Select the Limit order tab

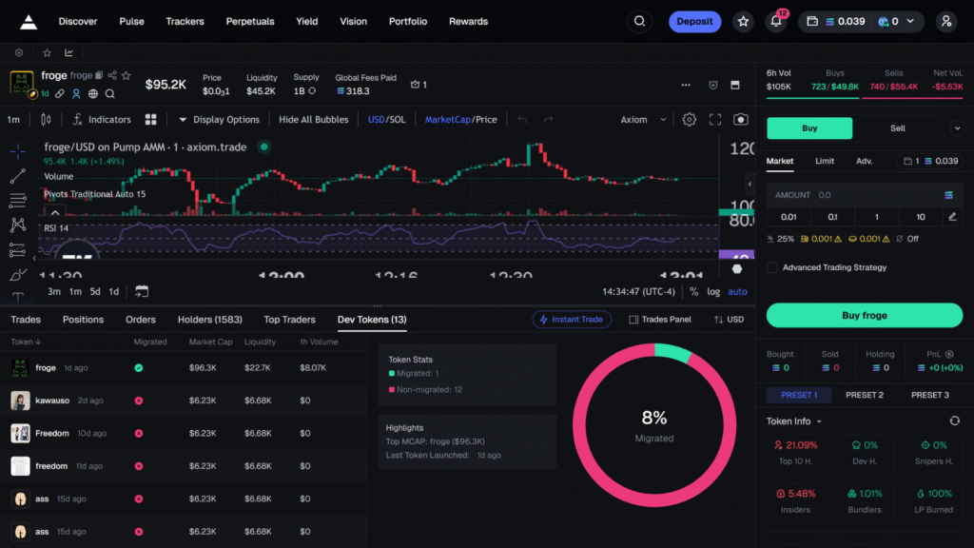pos(825,161)
